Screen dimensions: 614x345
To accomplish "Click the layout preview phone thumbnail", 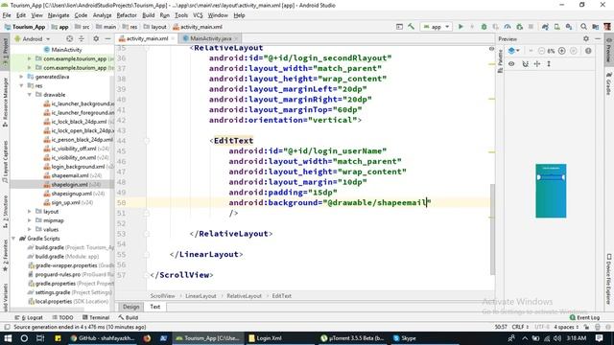I will pyautogui.click(x=551, y=191).
